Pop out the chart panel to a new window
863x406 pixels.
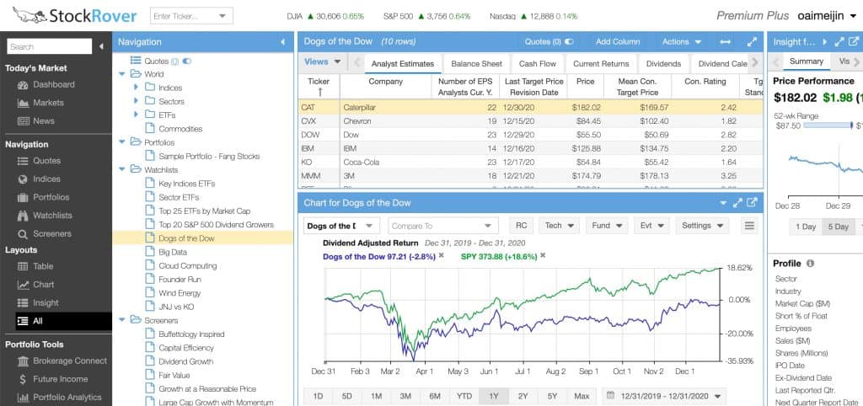point(752,203)
